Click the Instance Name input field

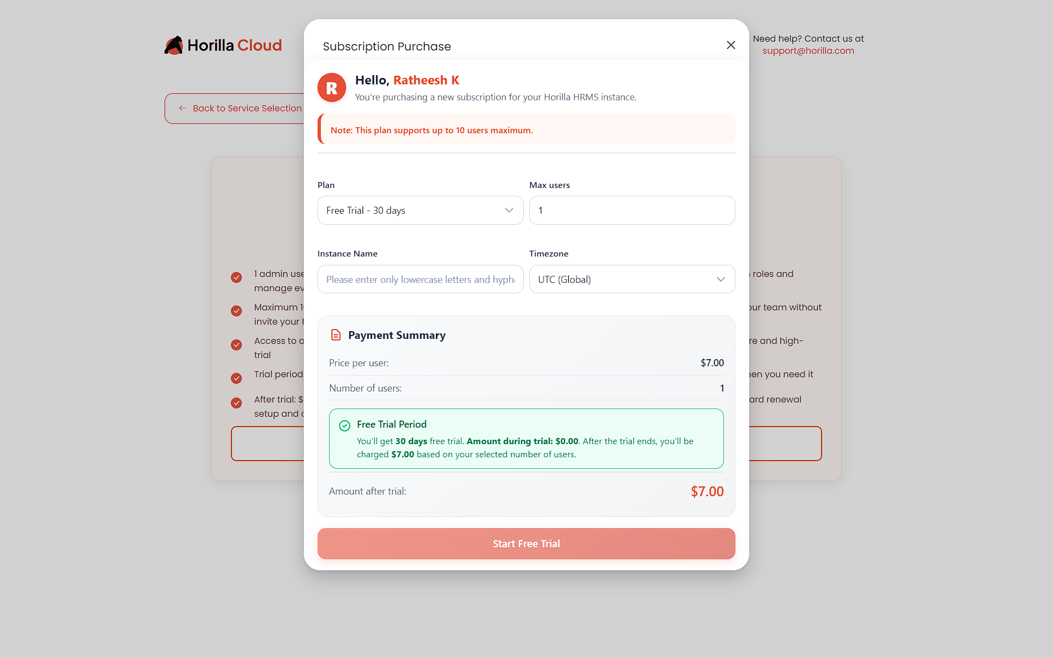pos(420,279)
